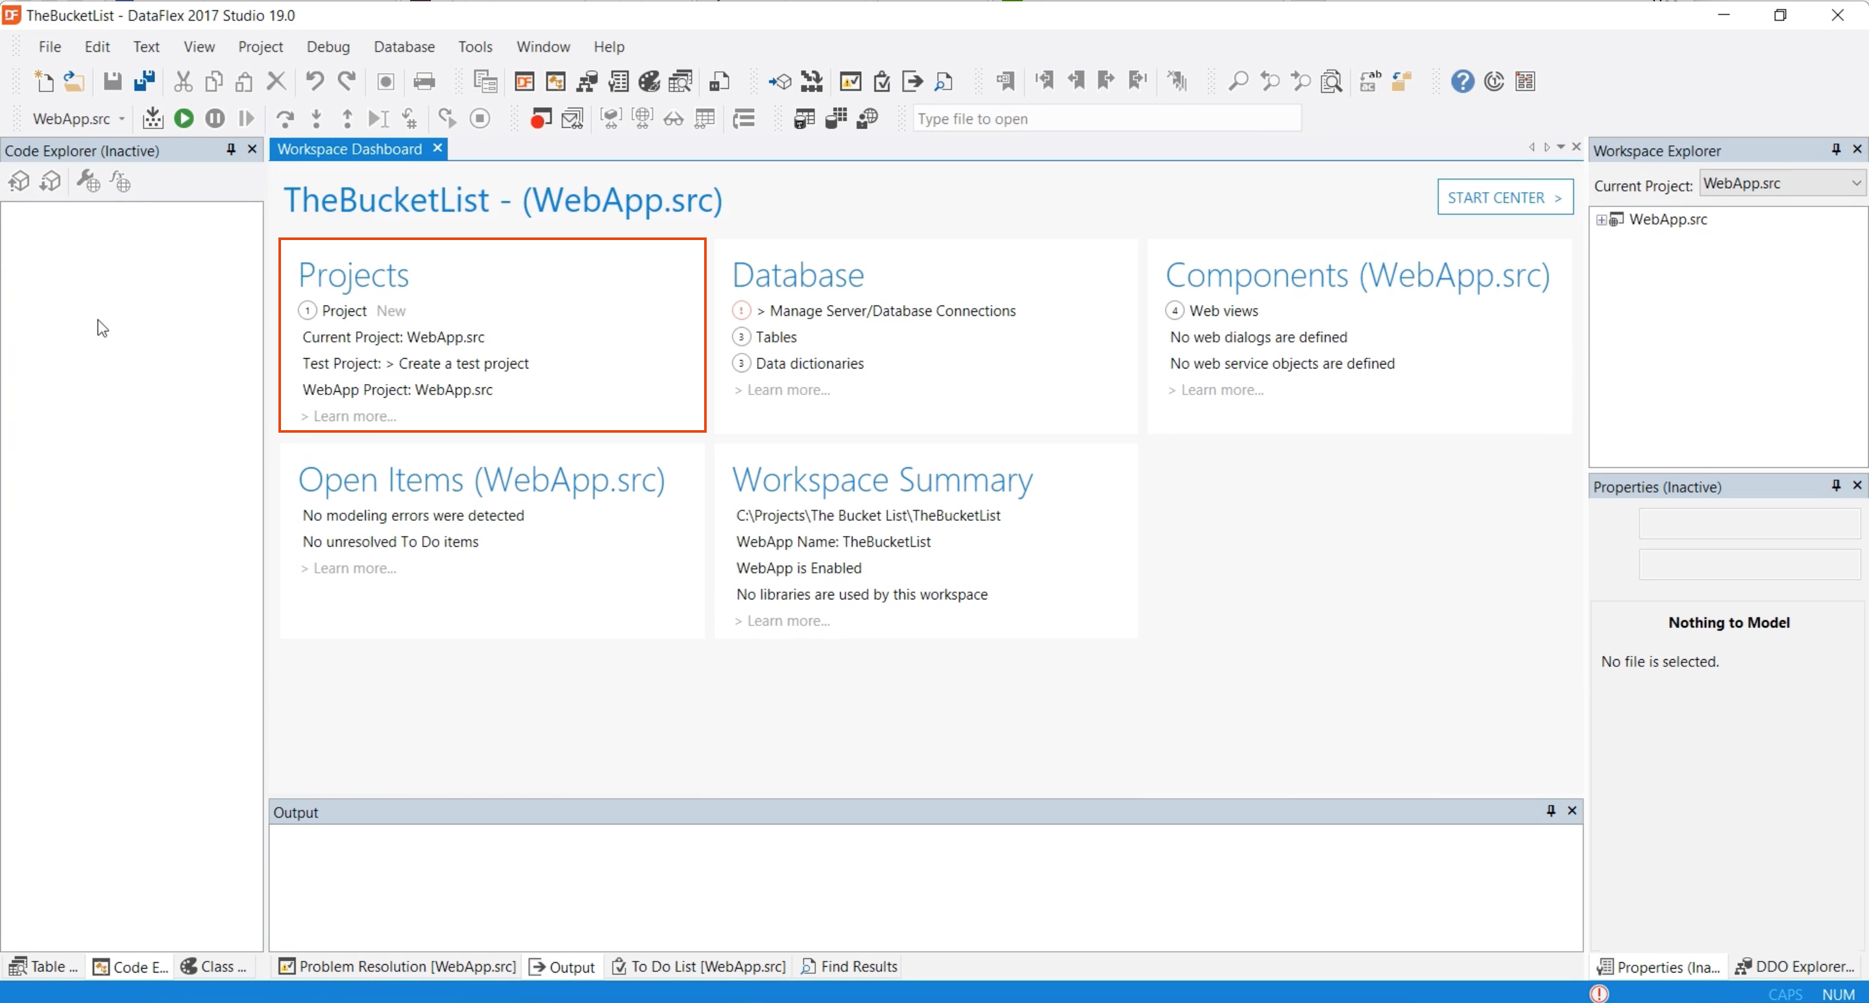1869x1003 pixels.
Task: Open WebApp.src toolbar project dropdown arrow
Action: 122,119
